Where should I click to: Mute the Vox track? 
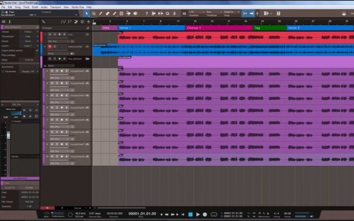(50, 35)
